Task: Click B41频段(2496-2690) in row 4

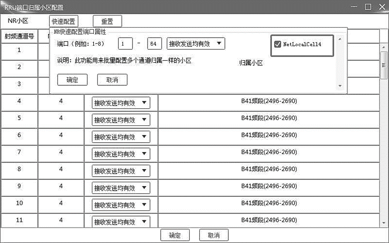Action: 269,101
